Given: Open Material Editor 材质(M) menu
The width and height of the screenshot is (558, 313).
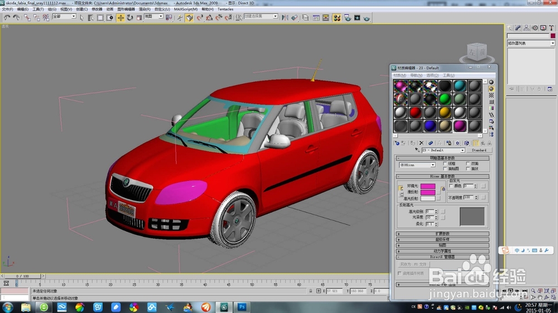Looking at the screenshot, I should pos(400,75).
